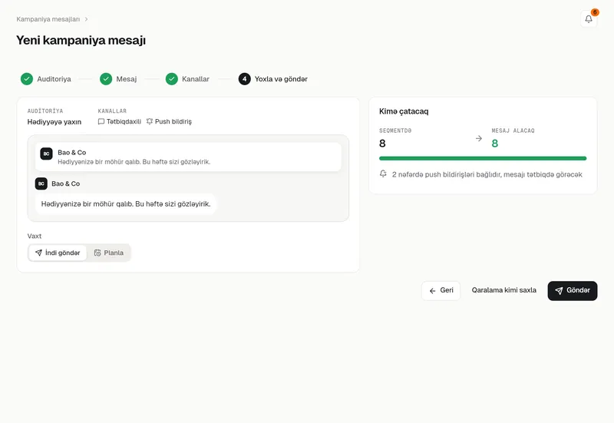614x423 pixels.
Task: Open Kampaniya mesajları breadcrumb link
Action: point(48,19)
